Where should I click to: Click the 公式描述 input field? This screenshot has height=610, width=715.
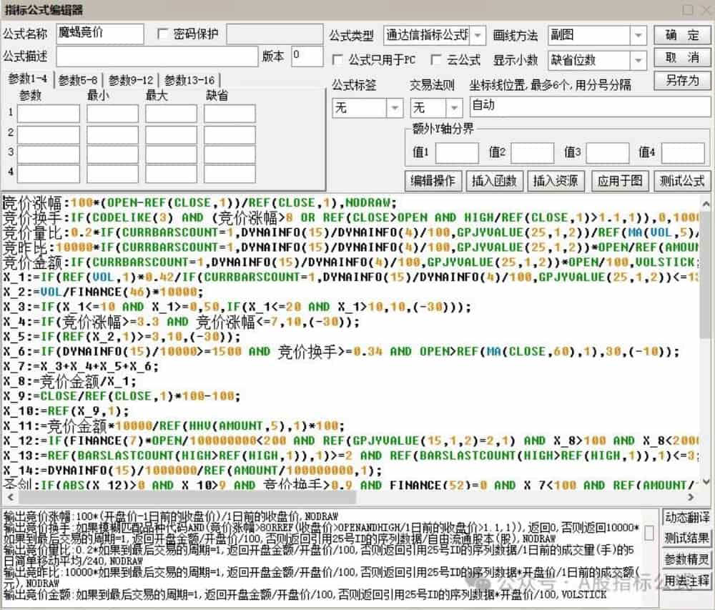coord(157,56)
